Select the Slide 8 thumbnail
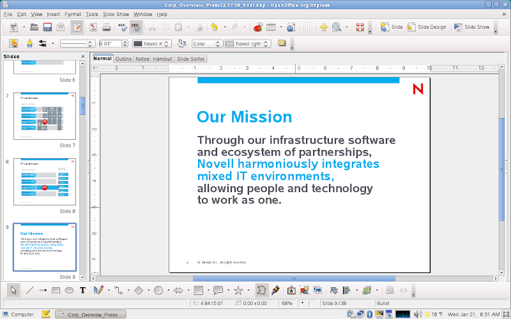This screenshot has width=511, height=319. pos(45,182)
